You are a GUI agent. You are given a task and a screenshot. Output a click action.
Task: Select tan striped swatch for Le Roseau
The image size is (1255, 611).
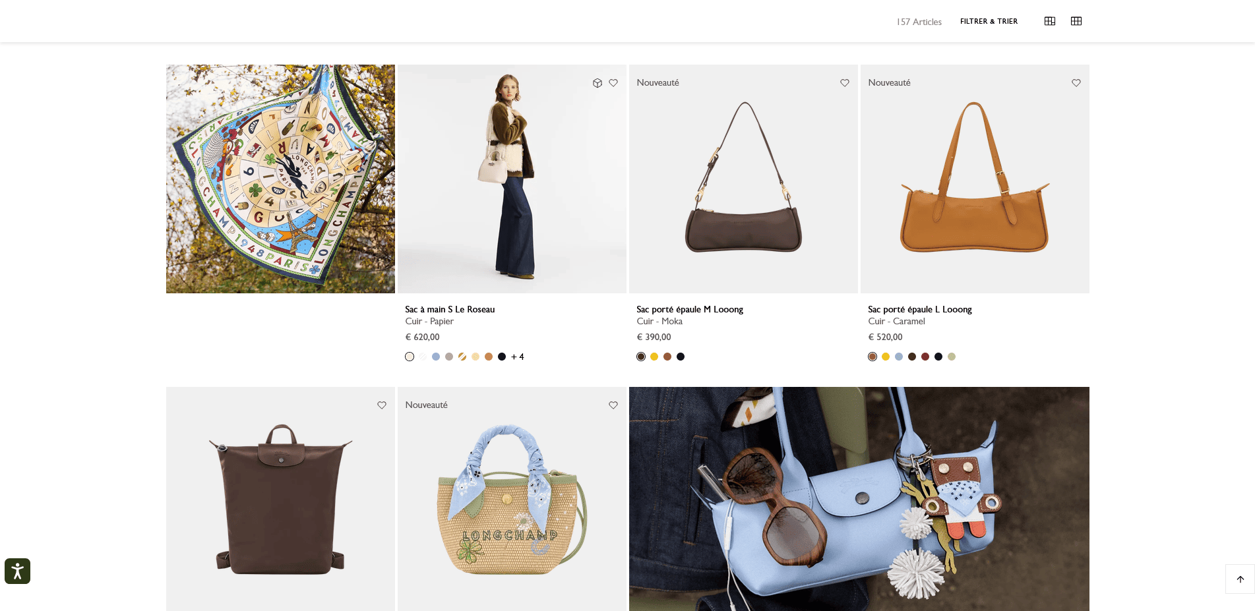[x=462, y=357]
